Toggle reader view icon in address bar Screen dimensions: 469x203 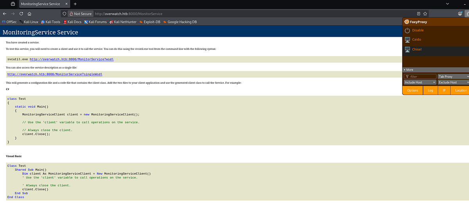tap(419, 13)
